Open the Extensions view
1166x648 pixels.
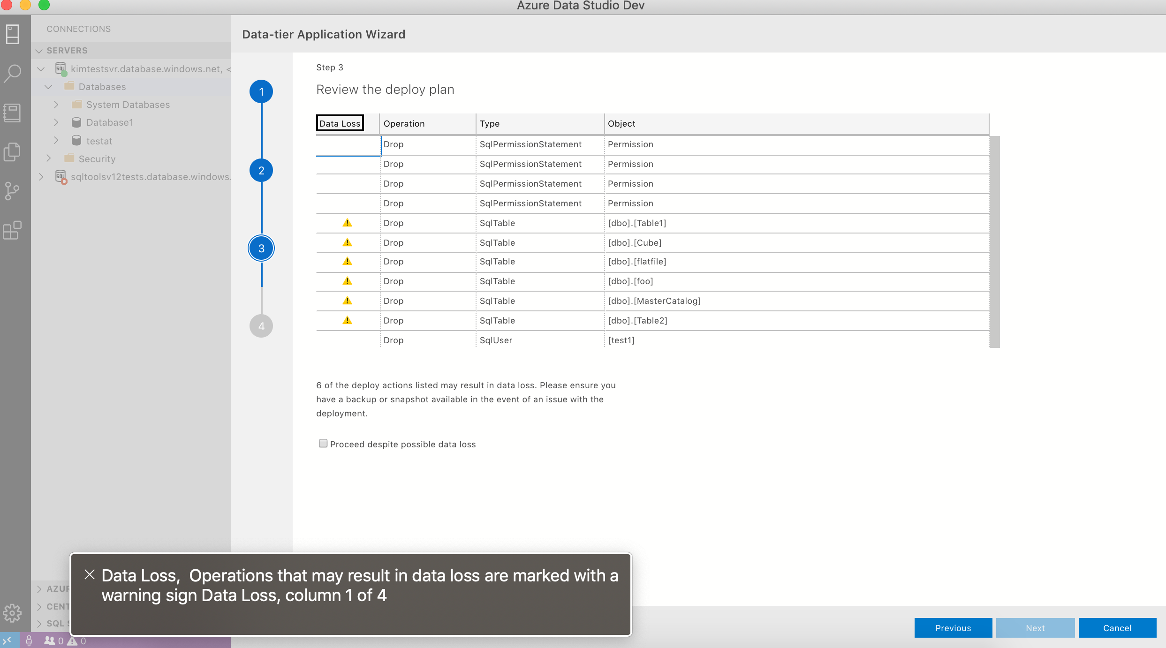click(13, 230)
